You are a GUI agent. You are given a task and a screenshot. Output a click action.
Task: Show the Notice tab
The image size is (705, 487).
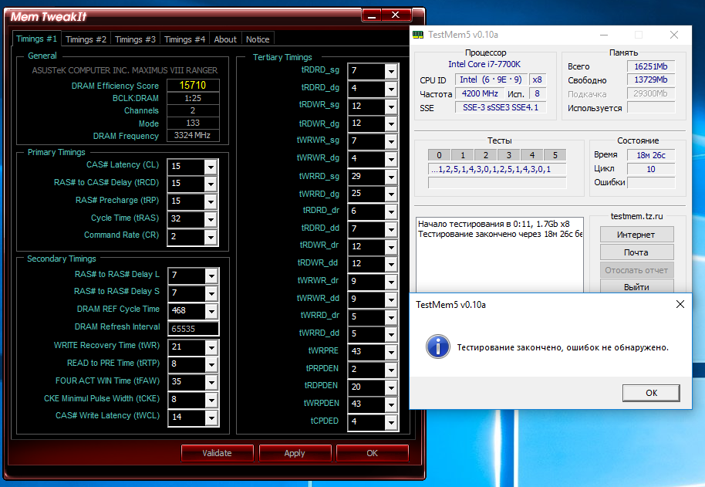pyautogui.click(x=258, y=39)
